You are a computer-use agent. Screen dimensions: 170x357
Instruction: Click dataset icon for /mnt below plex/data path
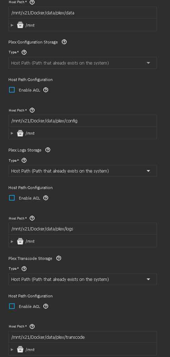coord(20,25)
